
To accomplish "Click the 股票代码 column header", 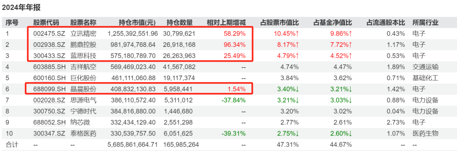I will (x=46, y=22).
